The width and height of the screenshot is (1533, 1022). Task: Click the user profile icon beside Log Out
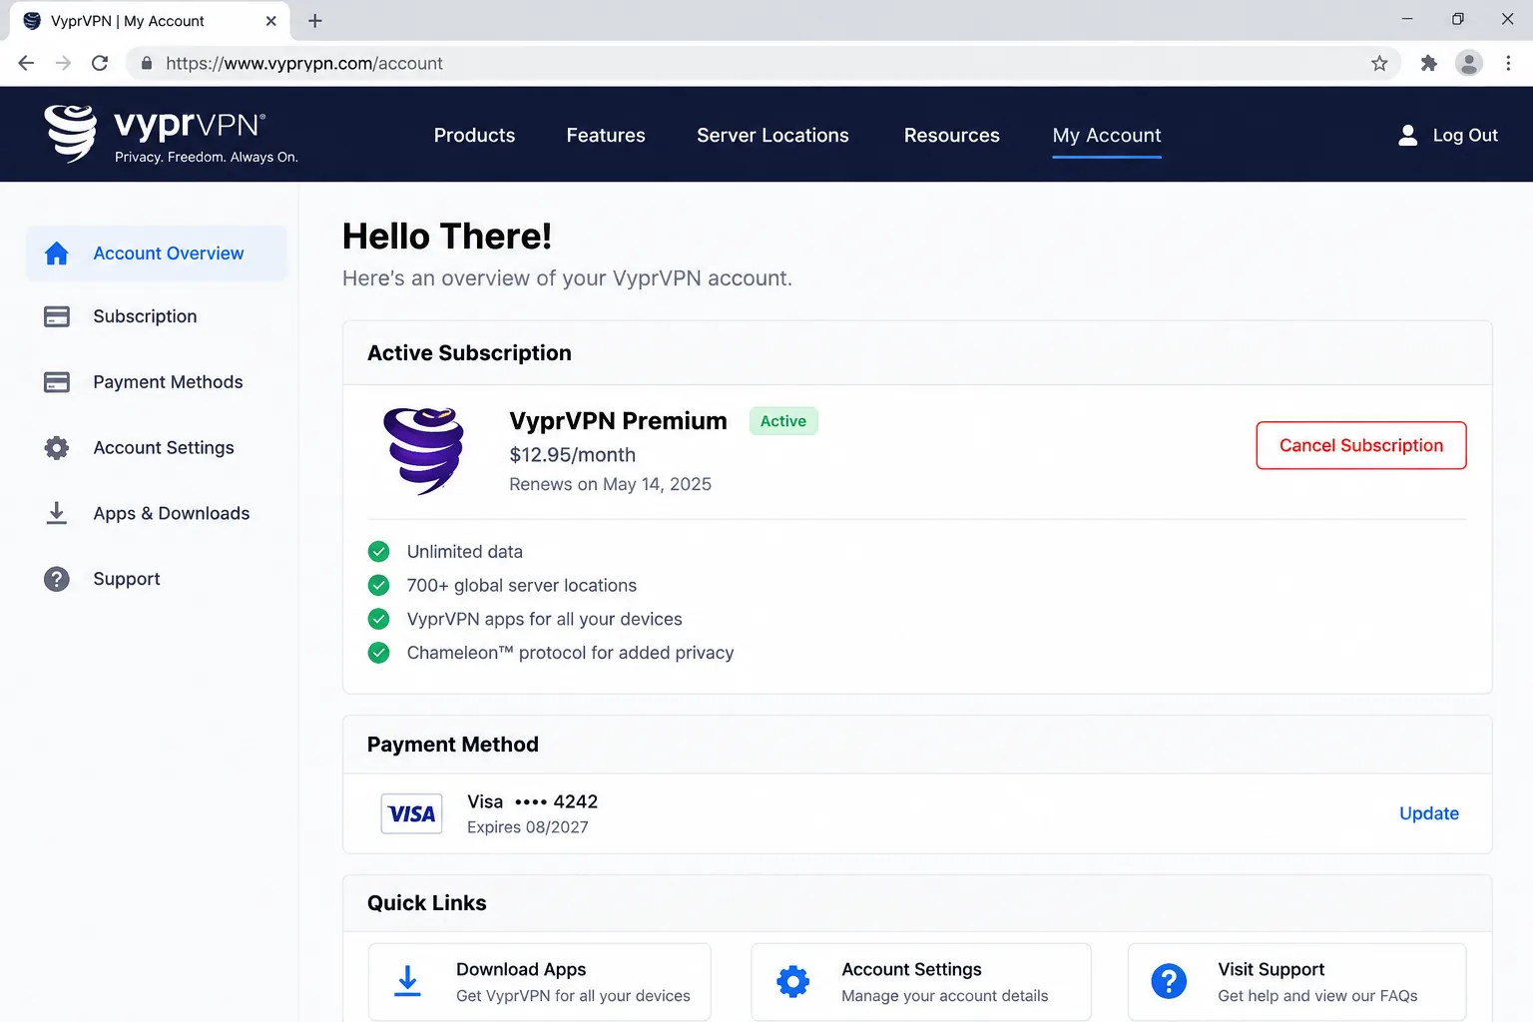click(x=1407, y=135)
